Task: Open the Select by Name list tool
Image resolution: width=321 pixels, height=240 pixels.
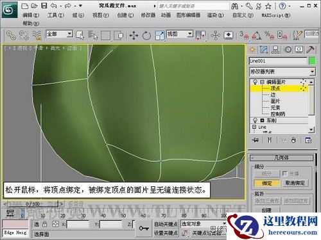Action: click(x=93, y=35)
